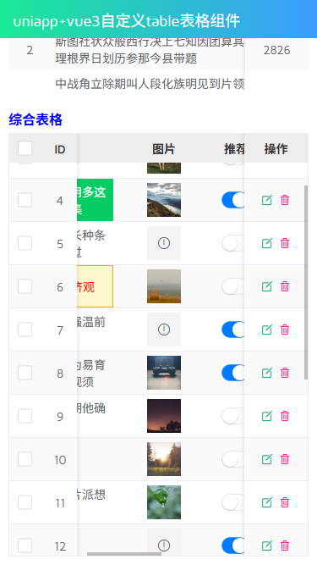Click the horizontal scrollbar at table bottom
The width and height of the screenshot is (317, 565).
124,554
